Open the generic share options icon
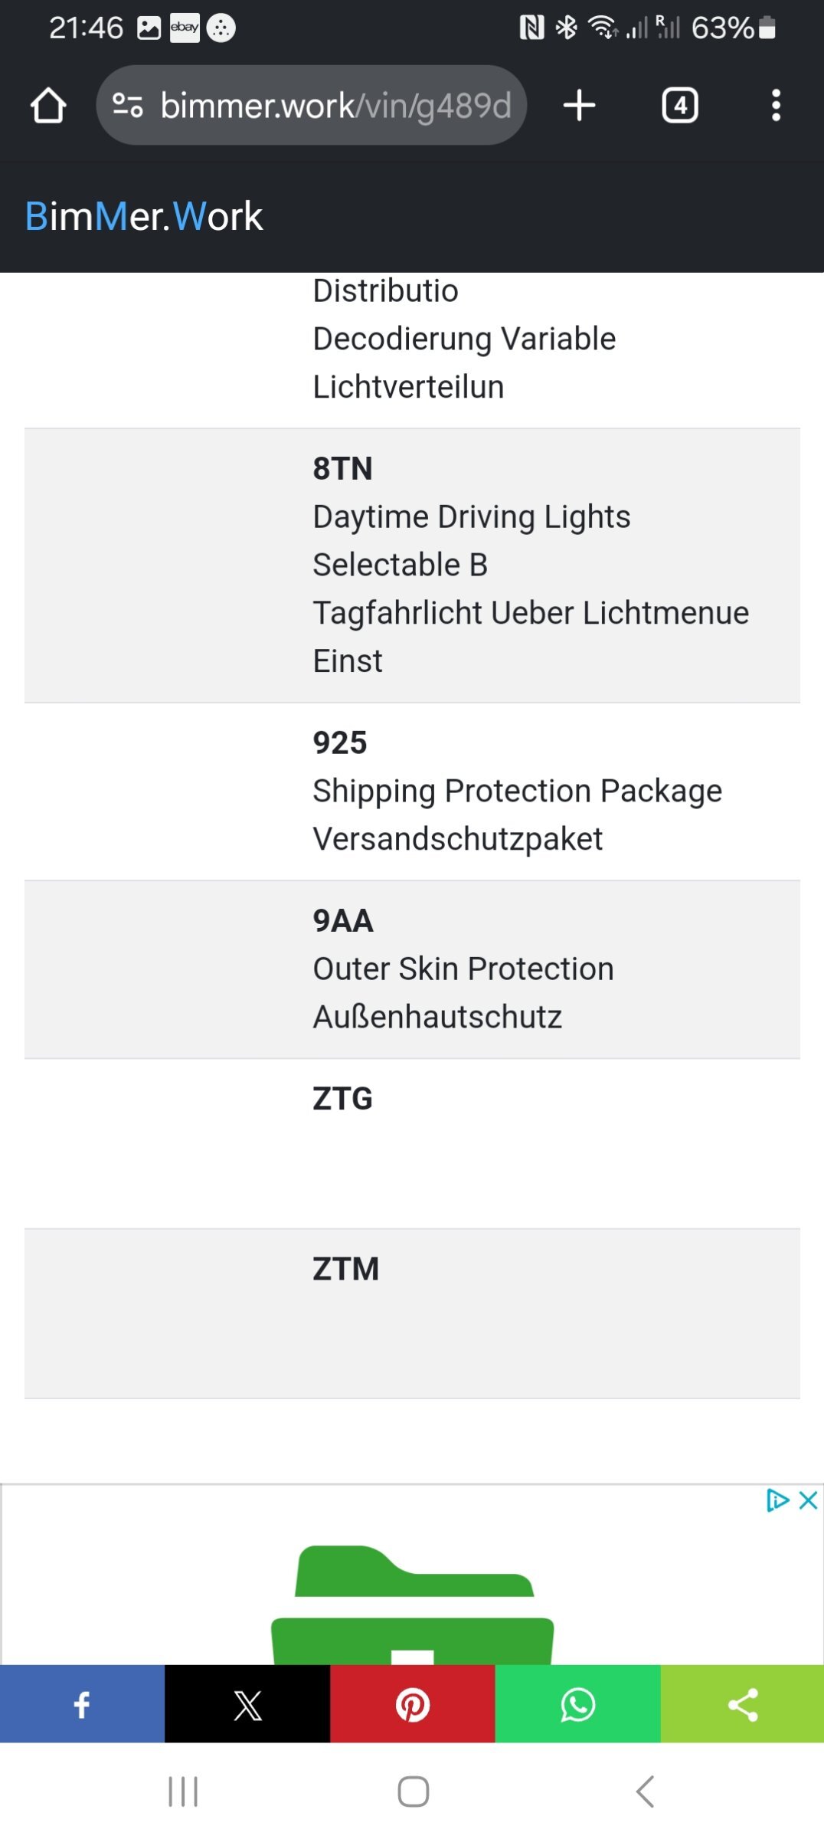Viewport: 824px width, 1839px height. [742, 1704]
